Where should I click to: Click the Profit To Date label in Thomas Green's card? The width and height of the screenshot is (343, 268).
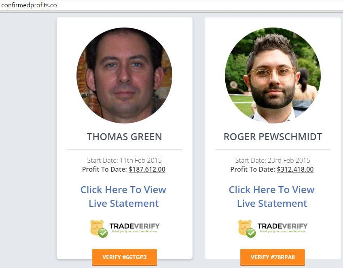pyautogui.click(x=104, y=169)
